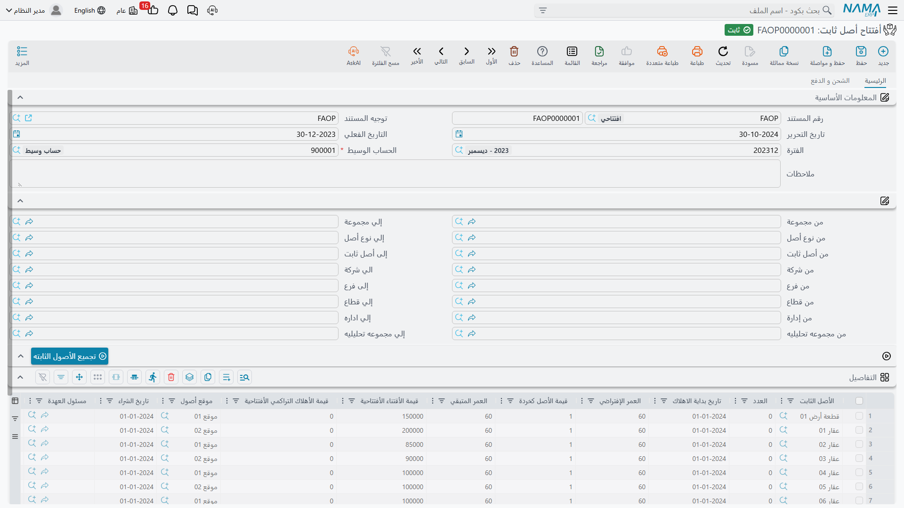The image size is (904, 508).
Task: Open the hamburger main menu icon
Action: tap(893, 10)
